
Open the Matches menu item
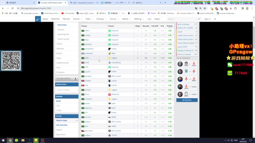(55, 19)
